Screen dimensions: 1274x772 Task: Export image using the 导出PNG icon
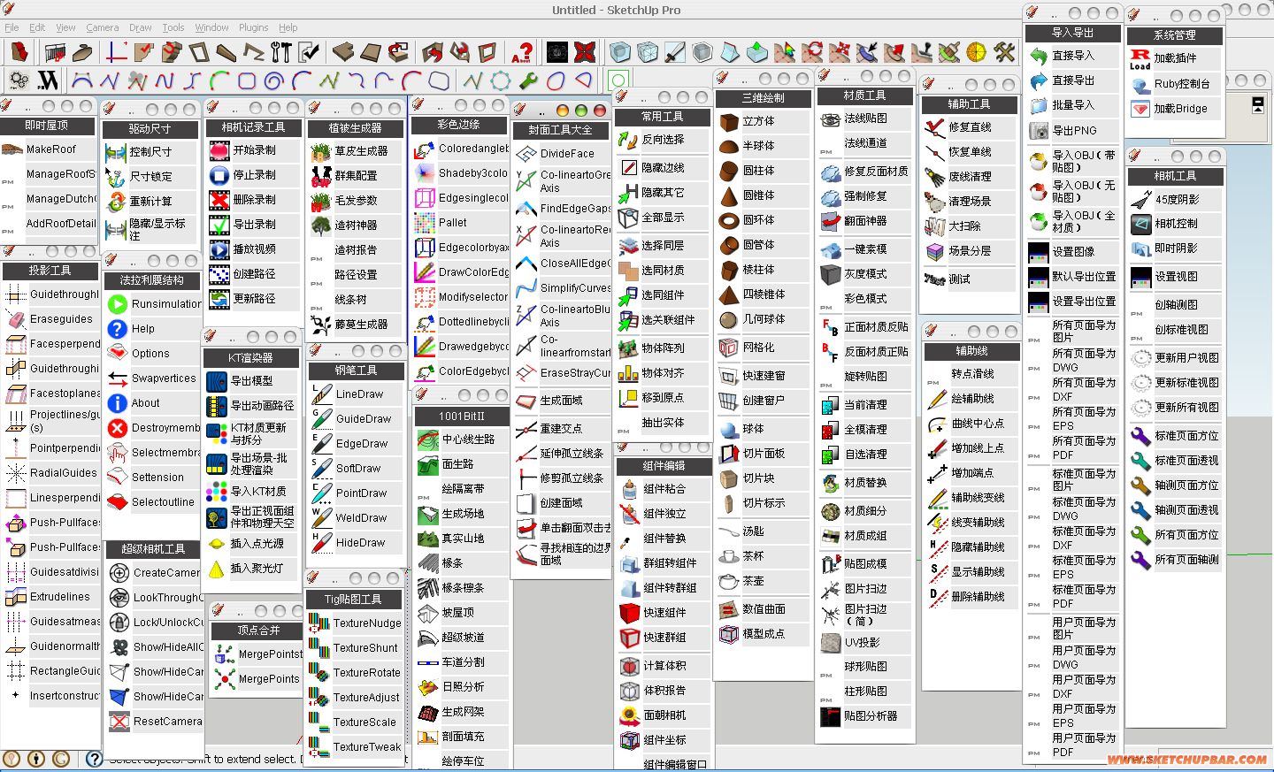[x=1039, y=130]
